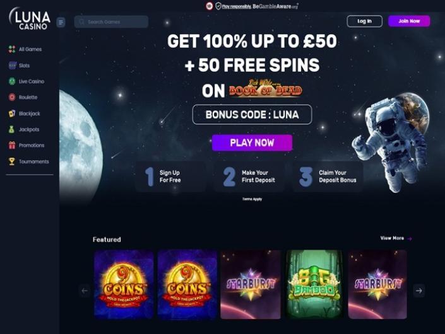The height and width of the screenshot is (334, 445).
Task: Open Live Casino icon in sidebar
Action: (x=12, y=81)
